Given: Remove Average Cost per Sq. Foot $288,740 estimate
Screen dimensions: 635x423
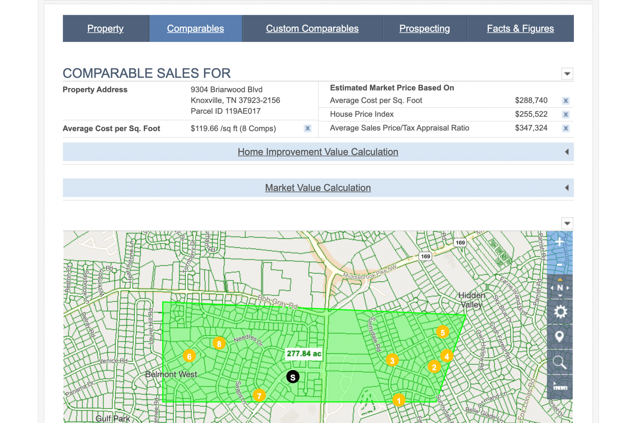Looking at the screenshot, I should 566,101.
